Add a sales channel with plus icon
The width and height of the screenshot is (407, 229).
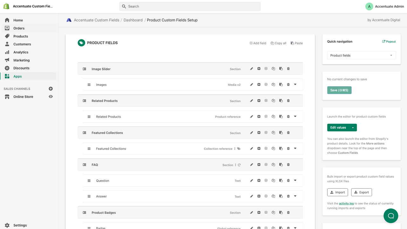tap(51, 89)
